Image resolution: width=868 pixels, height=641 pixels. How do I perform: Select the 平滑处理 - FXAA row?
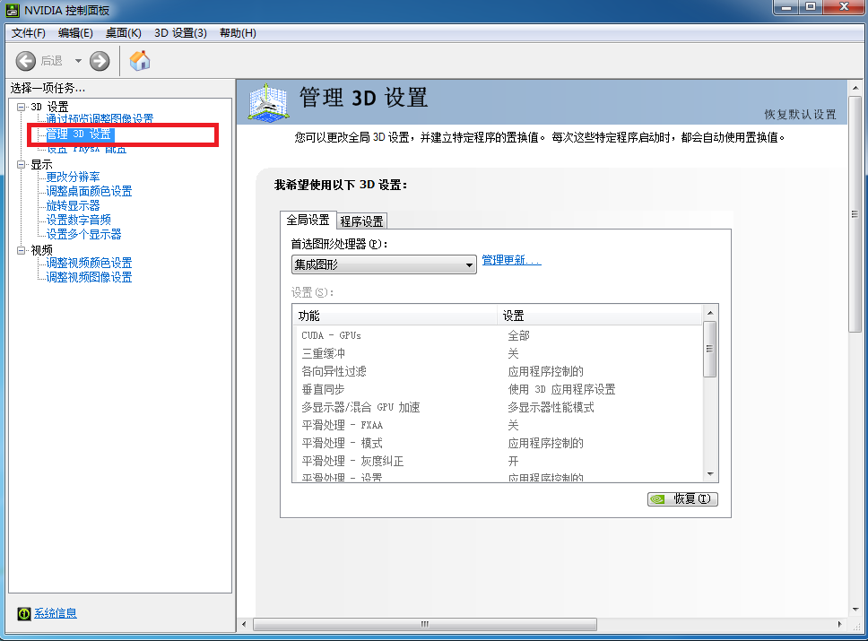[498, 425]
